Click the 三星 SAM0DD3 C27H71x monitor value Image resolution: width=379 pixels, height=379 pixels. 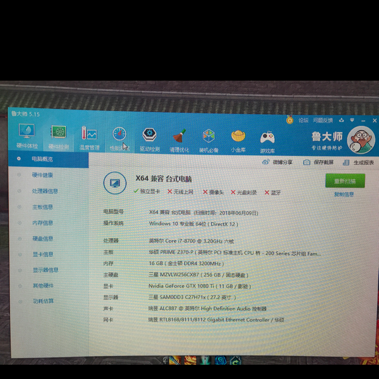pos(192,297)
